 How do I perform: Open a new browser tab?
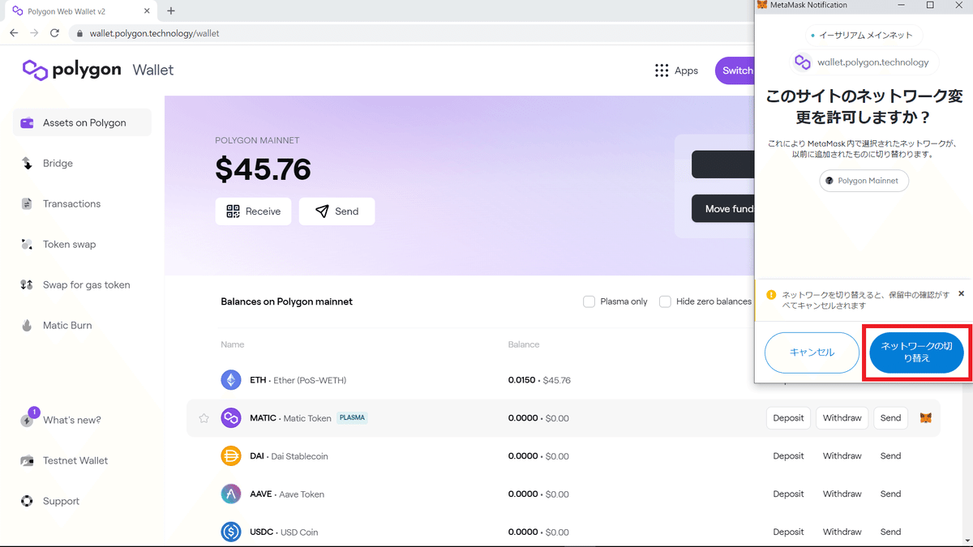171,11
